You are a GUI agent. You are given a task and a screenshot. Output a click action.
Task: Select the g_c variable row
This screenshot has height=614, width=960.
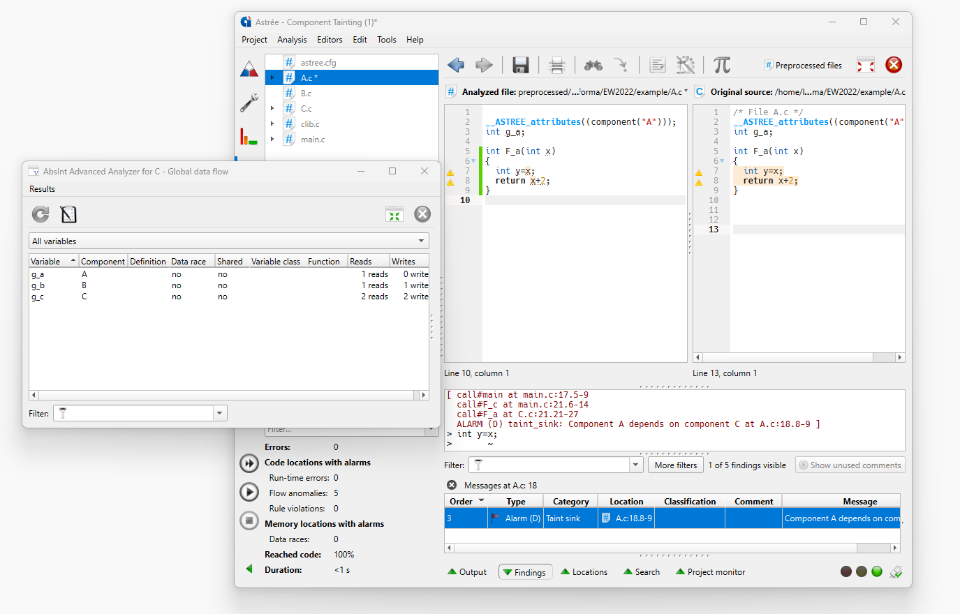pos(229,297)
